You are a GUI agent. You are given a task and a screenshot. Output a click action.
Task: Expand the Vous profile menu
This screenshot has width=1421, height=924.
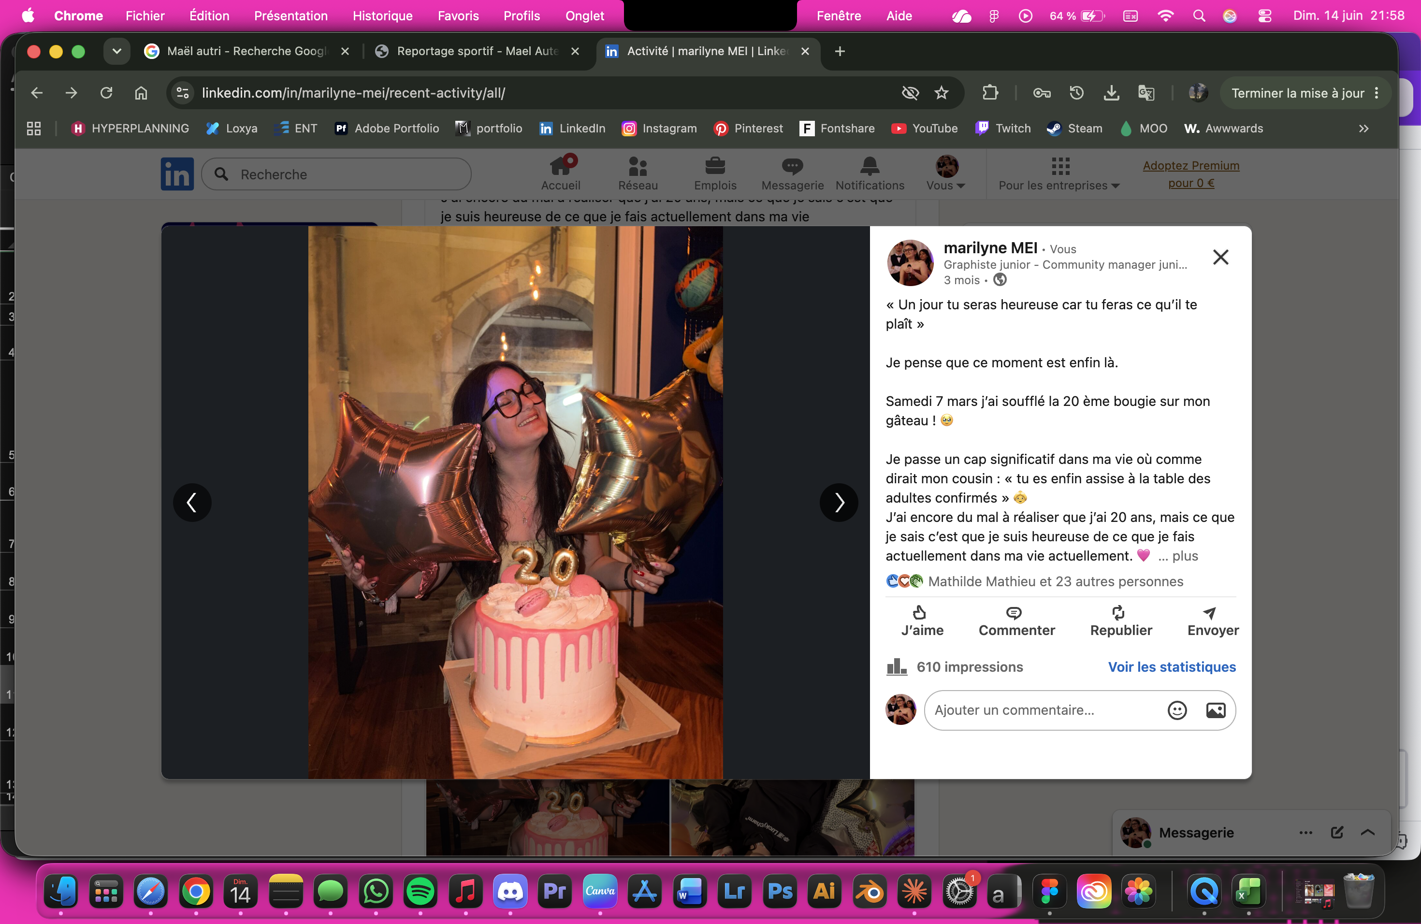coord(946,173)
